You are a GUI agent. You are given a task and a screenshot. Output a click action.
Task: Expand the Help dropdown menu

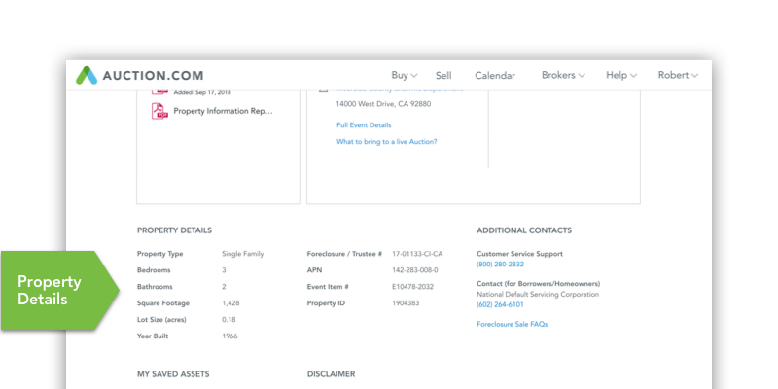pyautogui.click(x=620, y=75)
